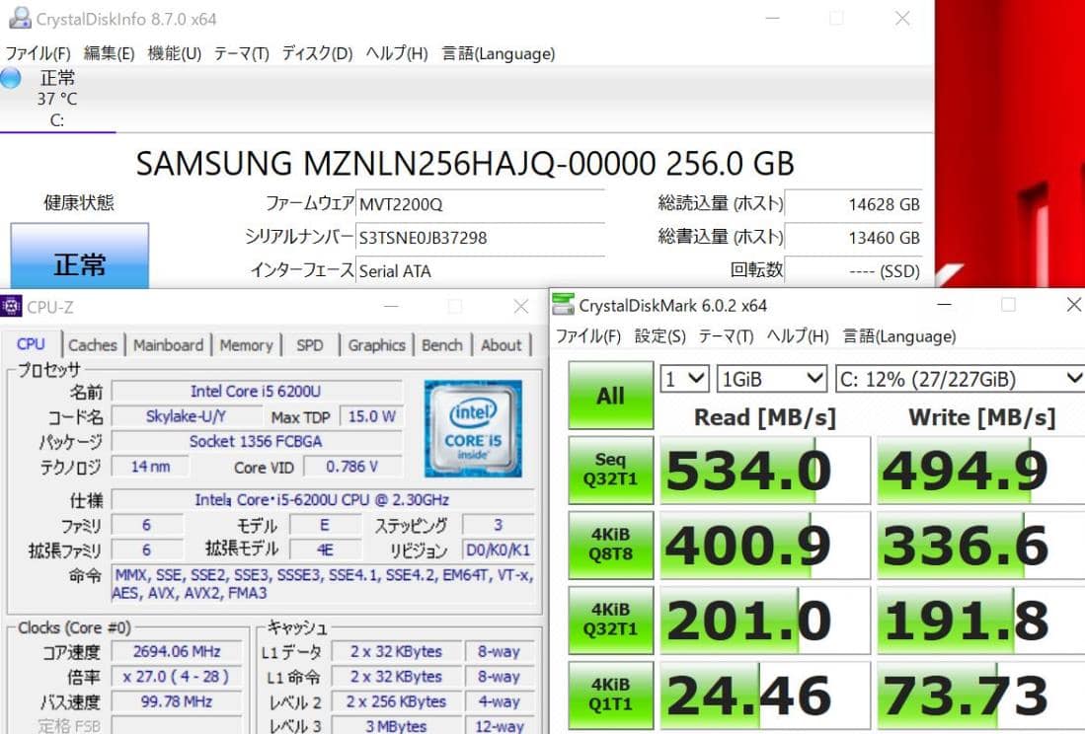Click the package value Socket 1356 FCBGA

tap(256, 442)
